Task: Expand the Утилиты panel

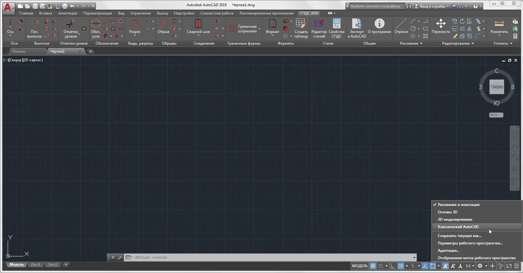Action: [x=503, y=43]
